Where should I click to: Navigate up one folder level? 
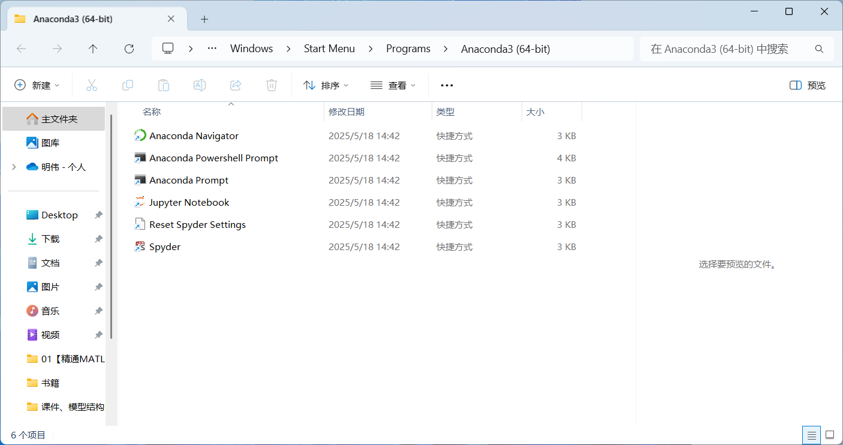(93, 49)
